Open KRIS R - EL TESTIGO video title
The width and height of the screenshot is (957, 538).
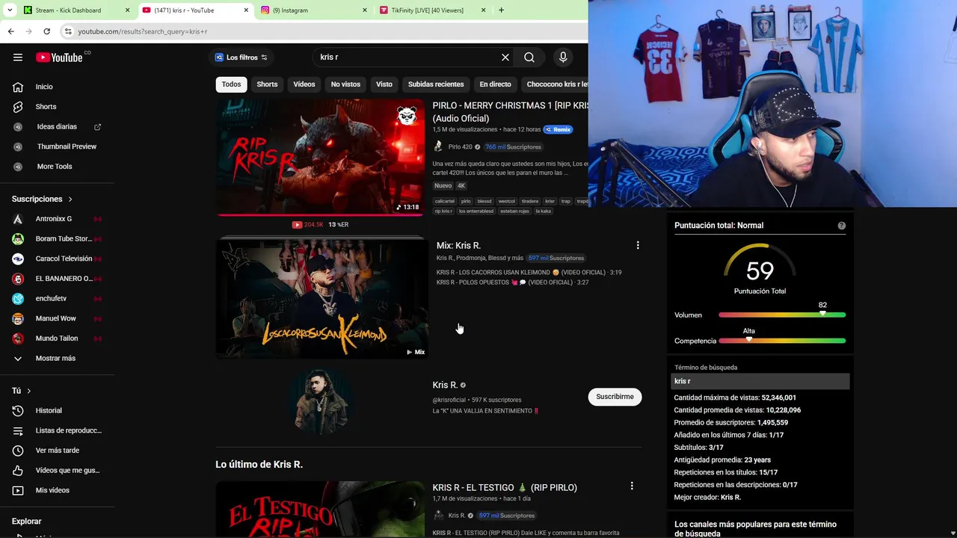point(505,487)
